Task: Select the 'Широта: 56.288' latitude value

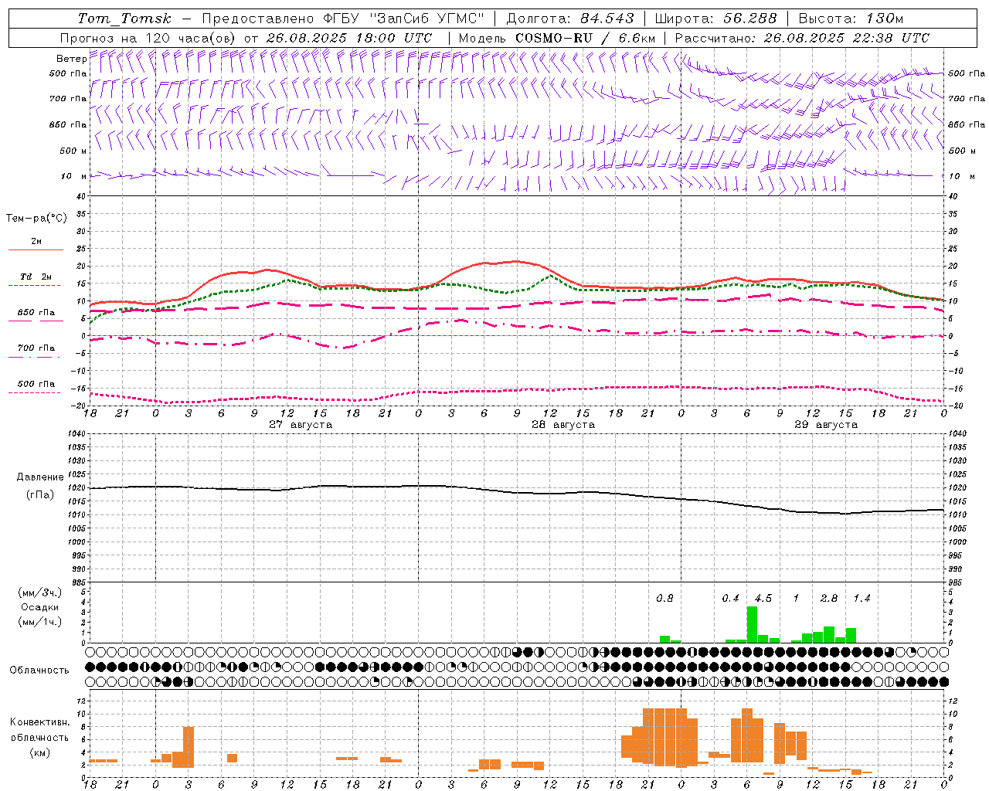Action: coord(715,19)
